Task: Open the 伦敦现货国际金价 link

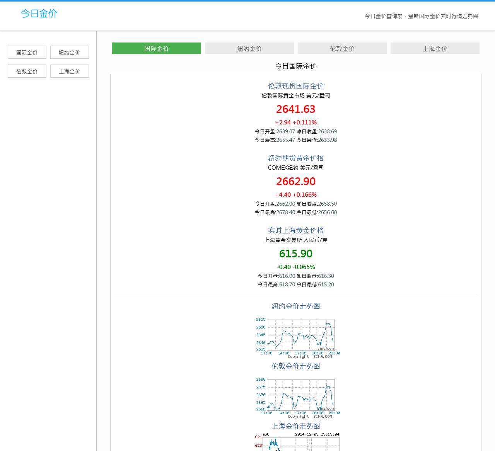Action: [x=296, y=86]
